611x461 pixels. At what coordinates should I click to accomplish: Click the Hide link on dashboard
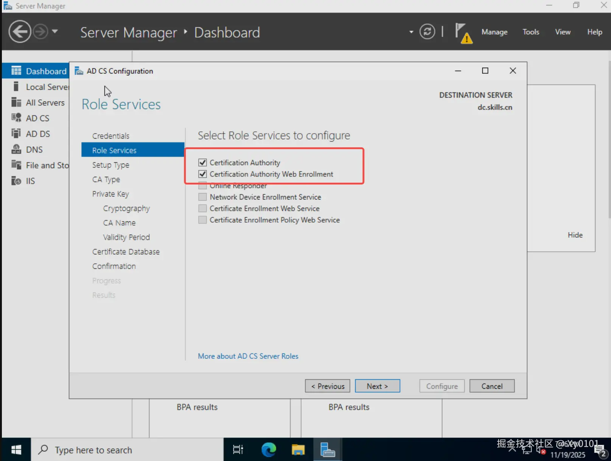tap(575, 235)
